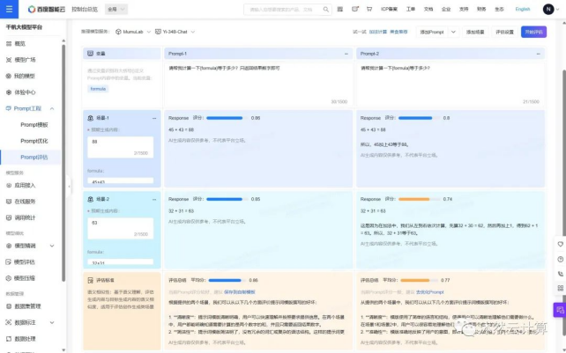
Task: Expand the 数据标注 sidebar section
Action: [52, 323]
